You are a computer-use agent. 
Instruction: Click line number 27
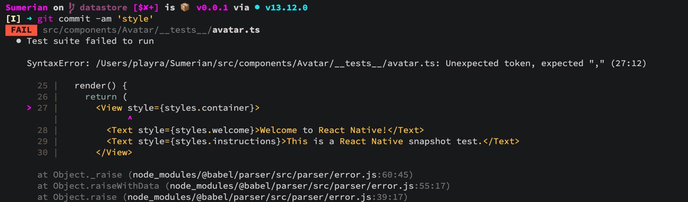coord(42,108)
